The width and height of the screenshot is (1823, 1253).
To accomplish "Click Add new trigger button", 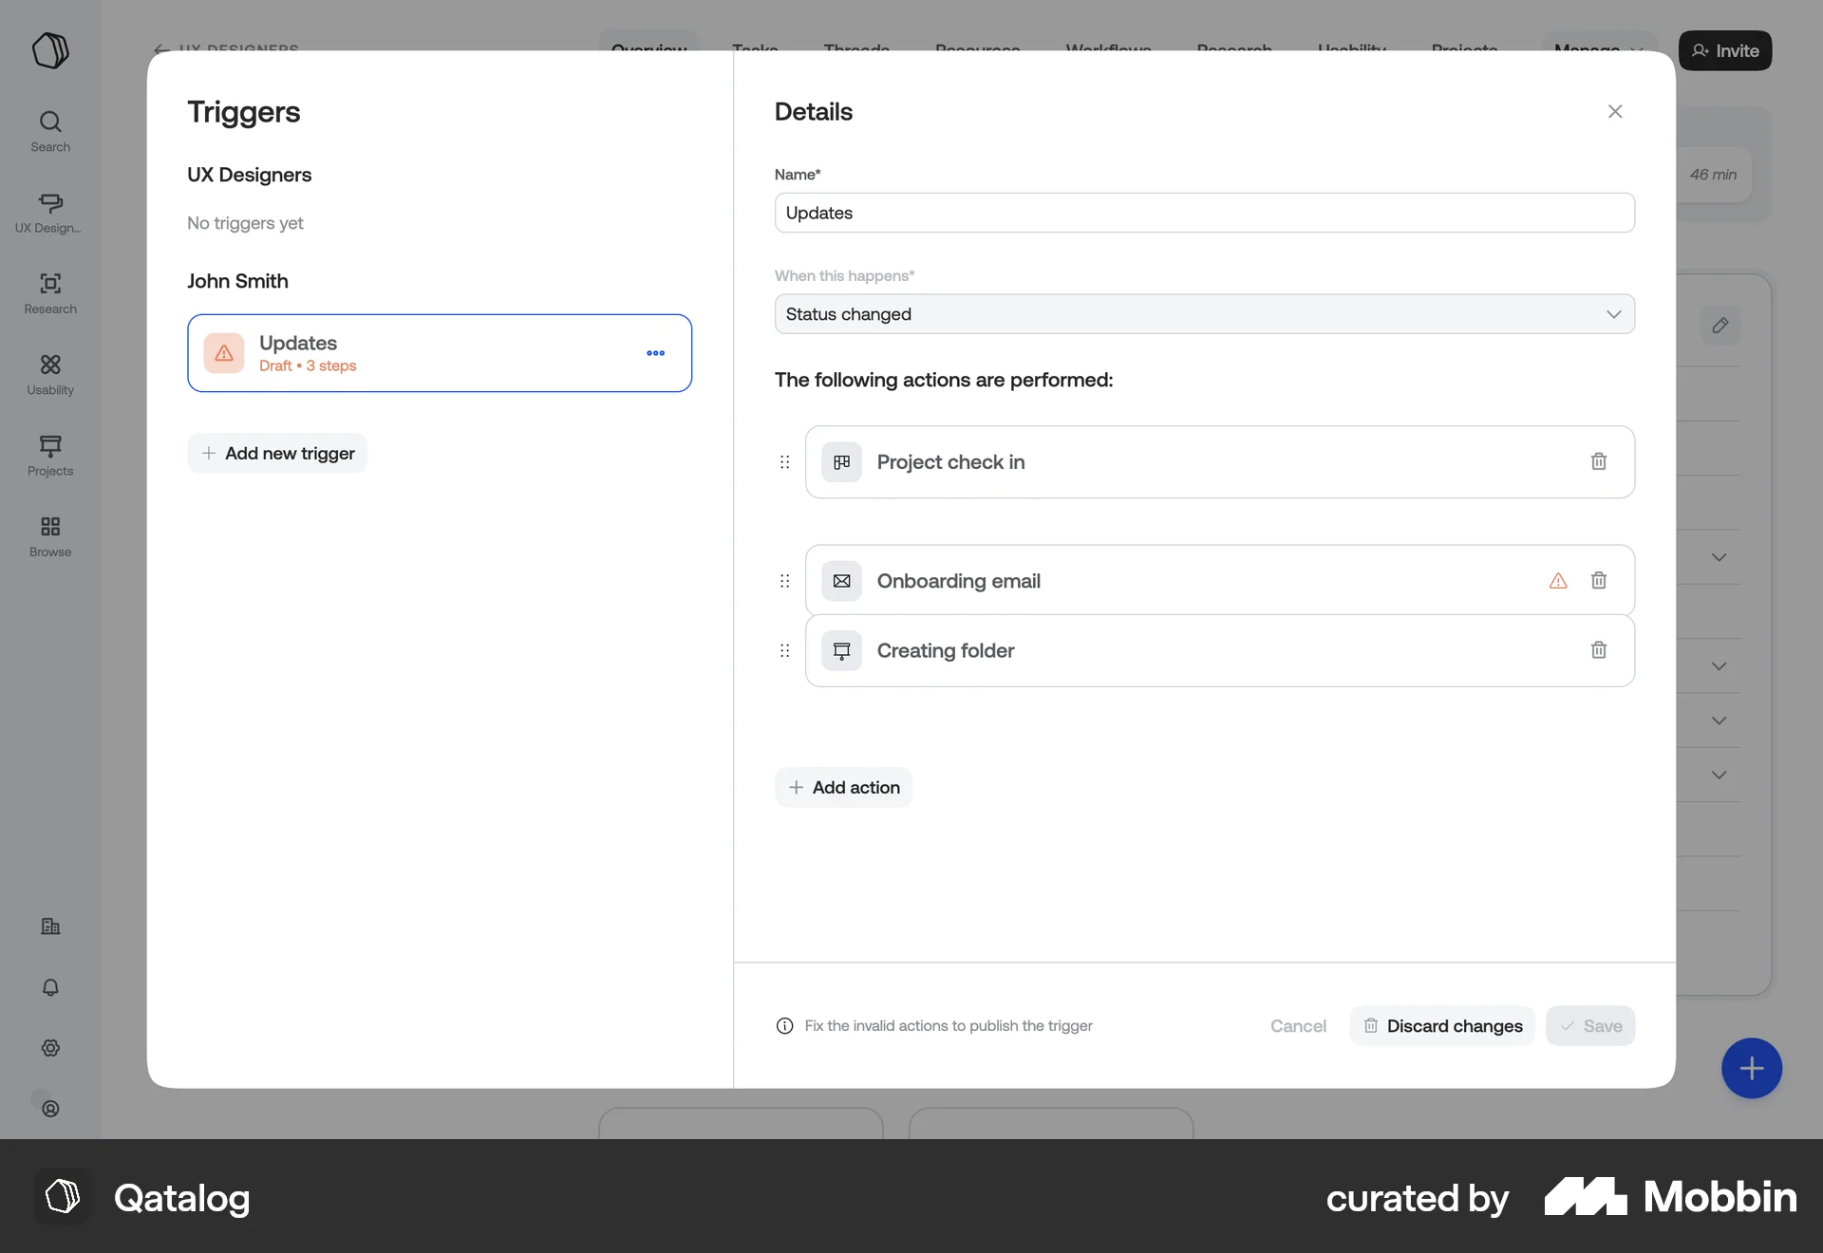I will 277,454.
